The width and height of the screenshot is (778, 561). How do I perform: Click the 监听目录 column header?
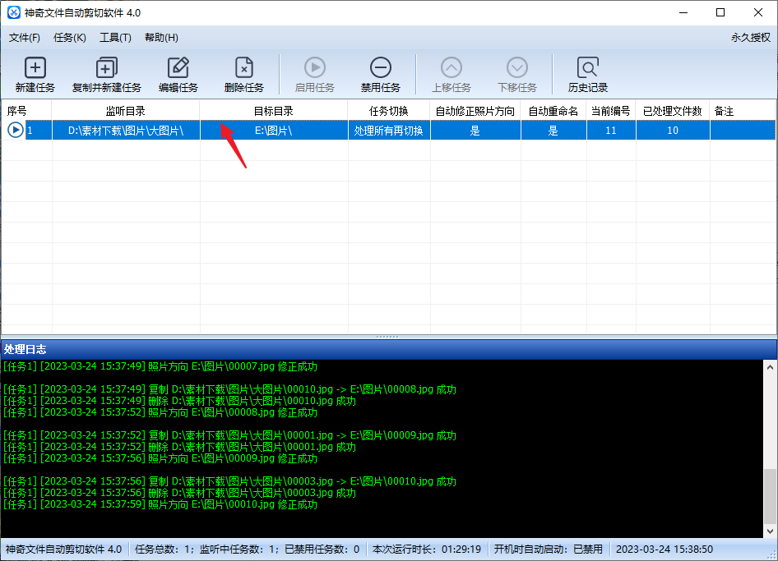[x=125, y=110]
